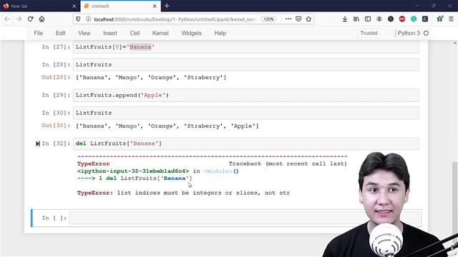Open the Widgets menu

[192, 34]
